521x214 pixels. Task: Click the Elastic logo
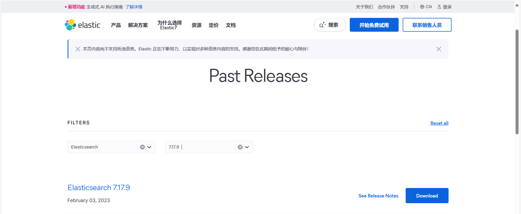pos(82,25)
